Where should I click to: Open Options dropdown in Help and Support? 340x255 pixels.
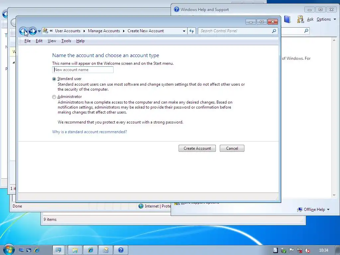(x=326, y=19)
